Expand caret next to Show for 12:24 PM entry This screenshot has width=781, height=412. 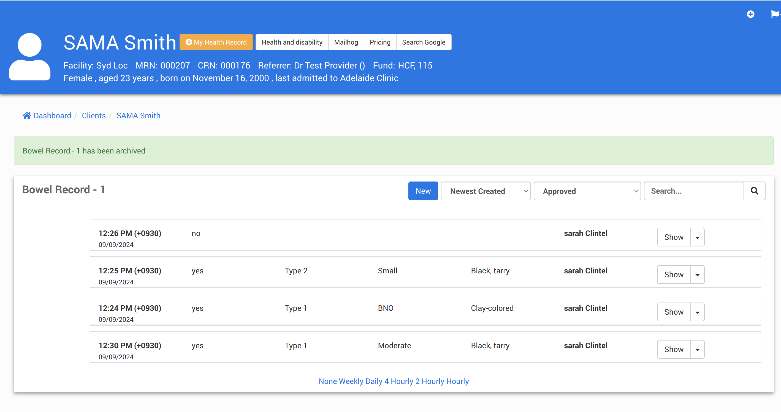(x=697, y=312)
